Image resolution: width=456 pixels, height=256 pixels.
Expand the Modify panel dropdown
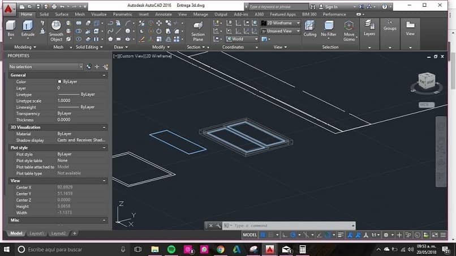pos(161,47)
